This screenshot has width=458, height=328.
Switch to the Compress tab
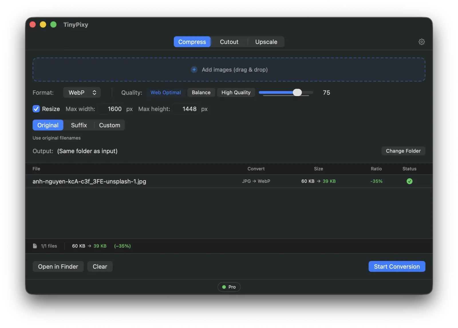[x=192, y=42]
